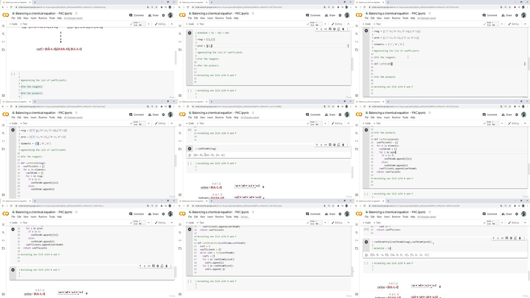530x298 pixels.
Task: Toggle header chevron in the '[13]' cell window
Action: (525, 223)
